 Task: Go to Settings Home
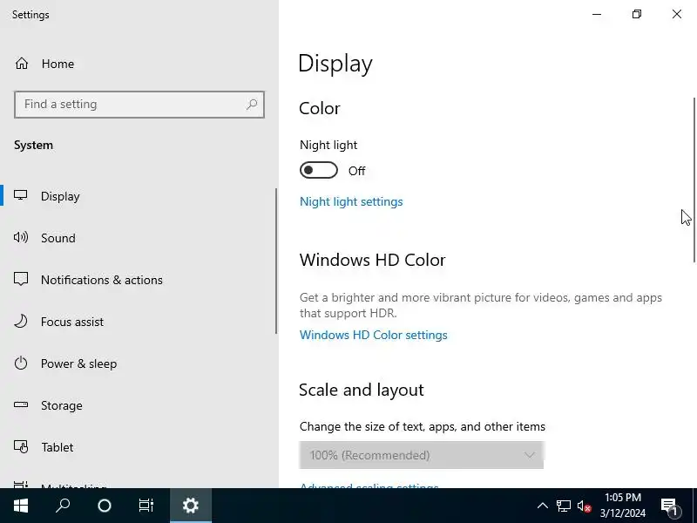pyautogui.click(x=44, y=64)
